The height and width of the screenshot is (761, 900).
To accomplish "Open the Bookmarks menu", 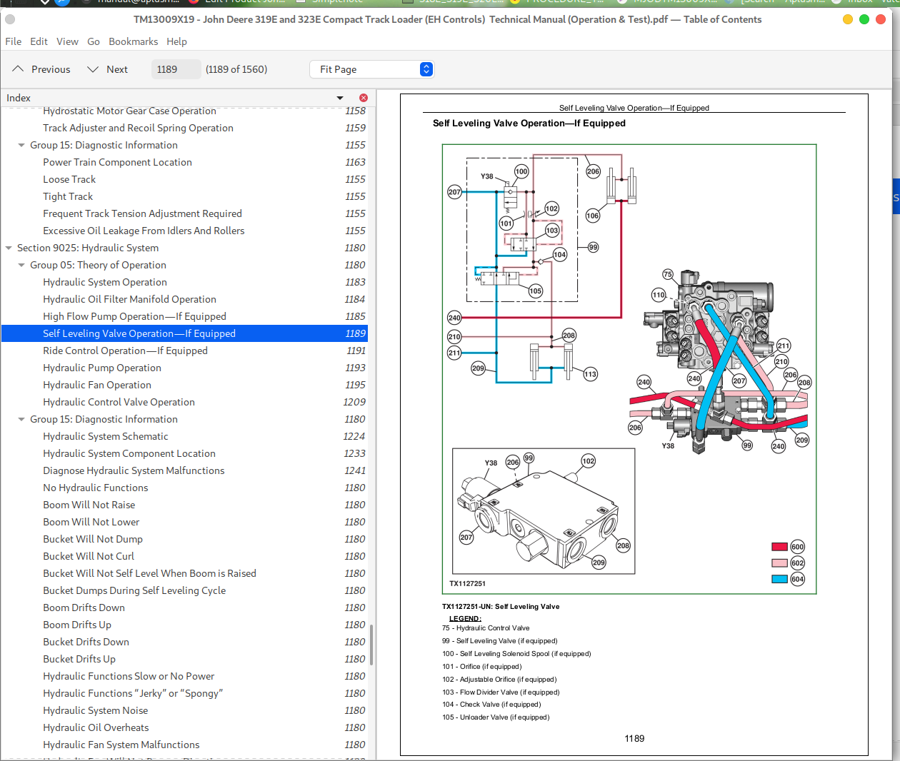I will (x=133, y=41).
